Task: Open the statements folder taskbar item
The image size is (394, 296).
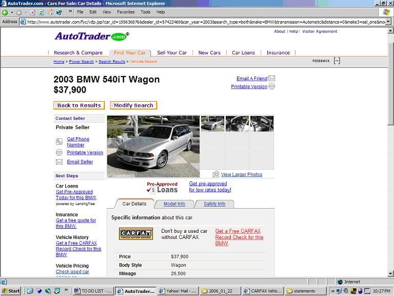Action: click(x=305, y=291)
